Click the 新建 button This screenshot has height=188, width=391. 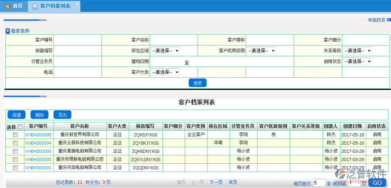click(17, 115)
